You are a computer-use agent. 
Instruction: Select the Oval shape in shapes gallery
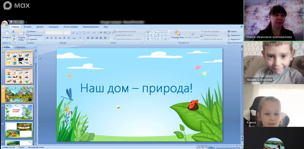click(x=162, y=32)
